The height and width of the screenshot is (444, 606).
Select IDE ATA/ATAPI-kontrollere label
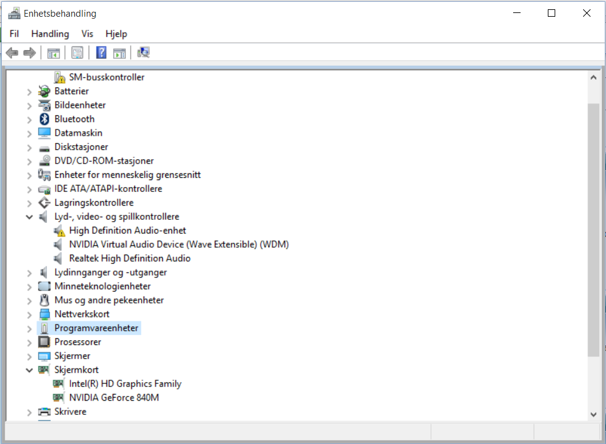[x=108, y=189]
